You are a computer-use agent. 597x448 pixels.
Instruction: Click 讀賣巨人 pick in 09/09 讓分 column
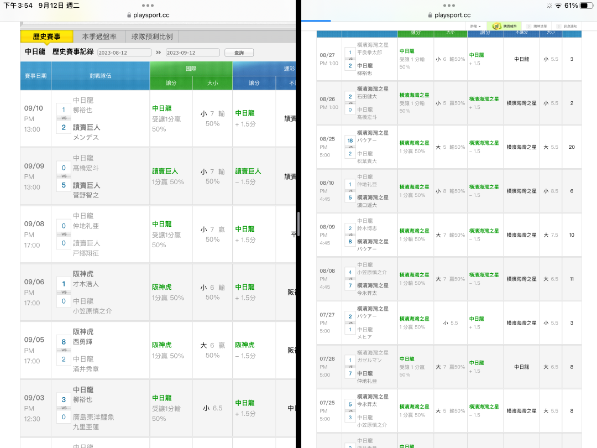[x=165, y=171]
